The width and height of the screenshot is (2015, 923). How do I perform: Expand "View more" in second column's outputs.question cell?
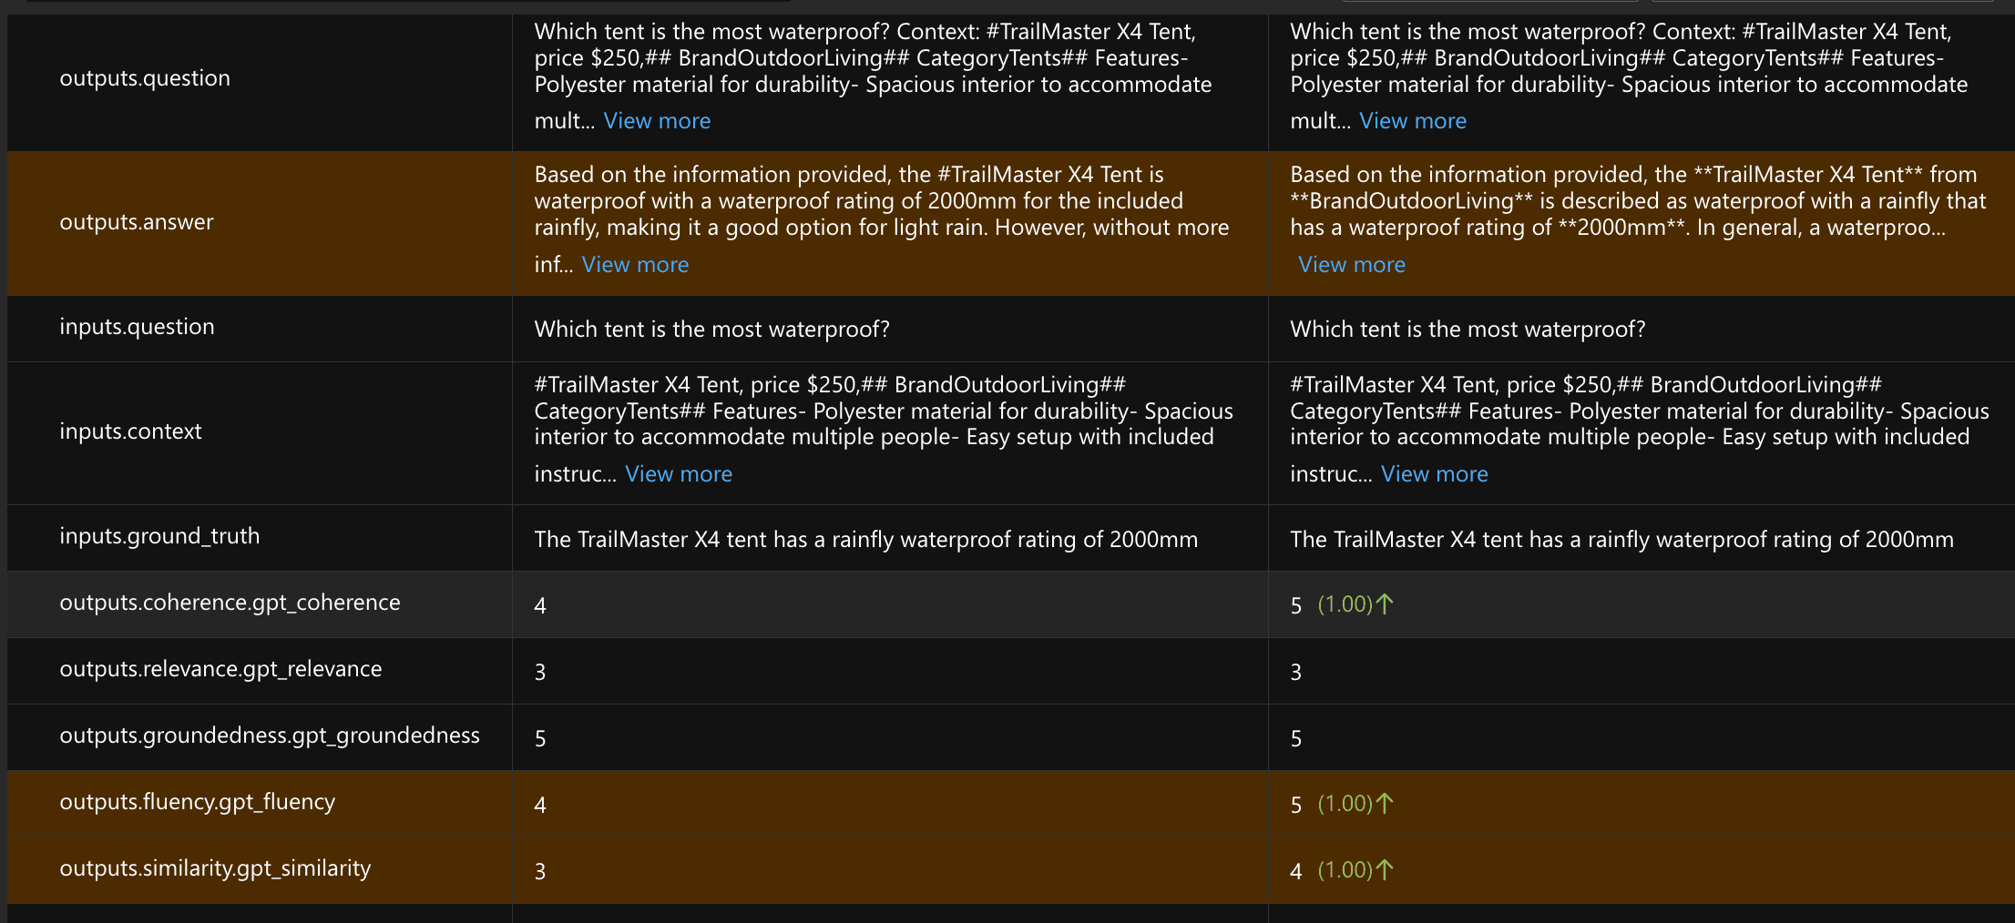[x=1412, y=121]
